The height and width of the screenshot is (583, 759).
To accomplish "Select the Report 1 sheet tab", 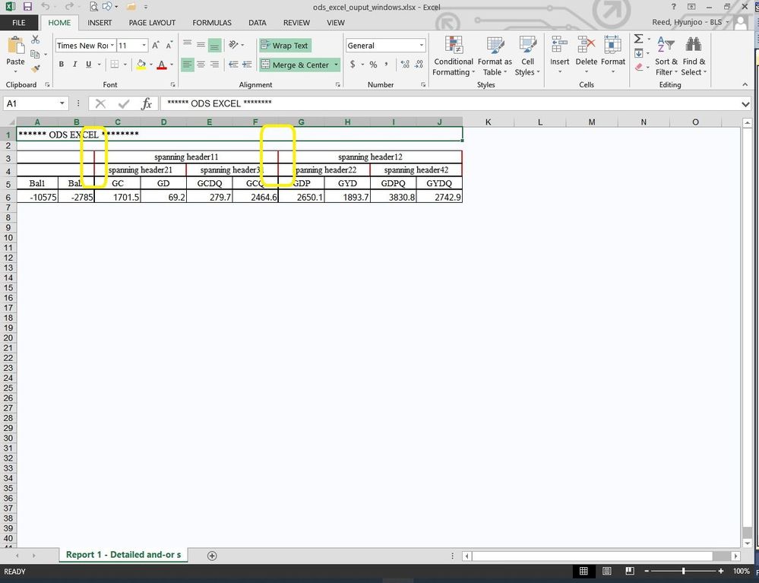I will tap(123, 555).
